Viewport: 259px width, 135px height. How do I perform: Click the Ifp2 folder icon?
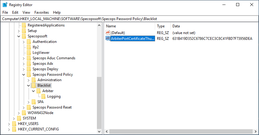[29, 47]
